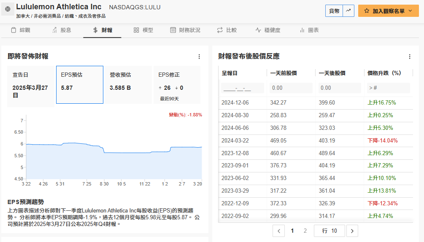The width and height of the screenshot is (424, 242).
Task: Open the 即將發佈財報 panel options menu
Action: (x=199, y=56)
